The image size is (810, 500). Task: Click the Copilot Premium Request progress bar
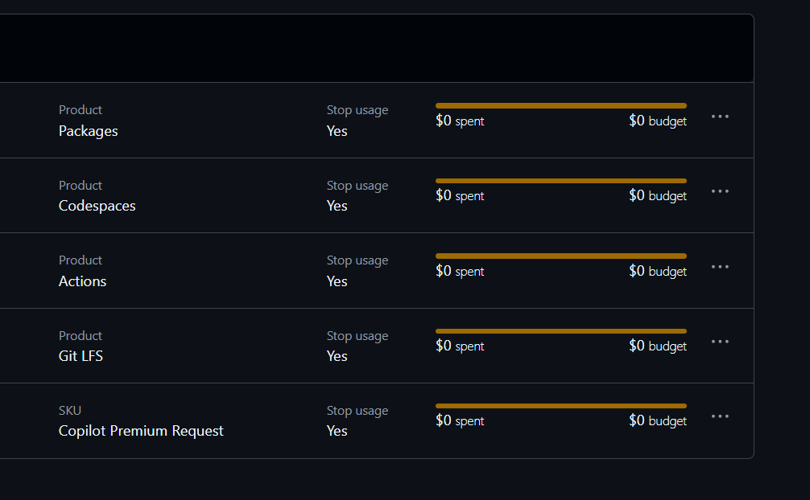560,406
